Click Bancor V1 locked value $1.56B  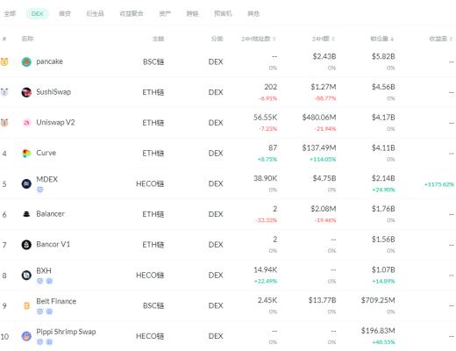(383, 240)
